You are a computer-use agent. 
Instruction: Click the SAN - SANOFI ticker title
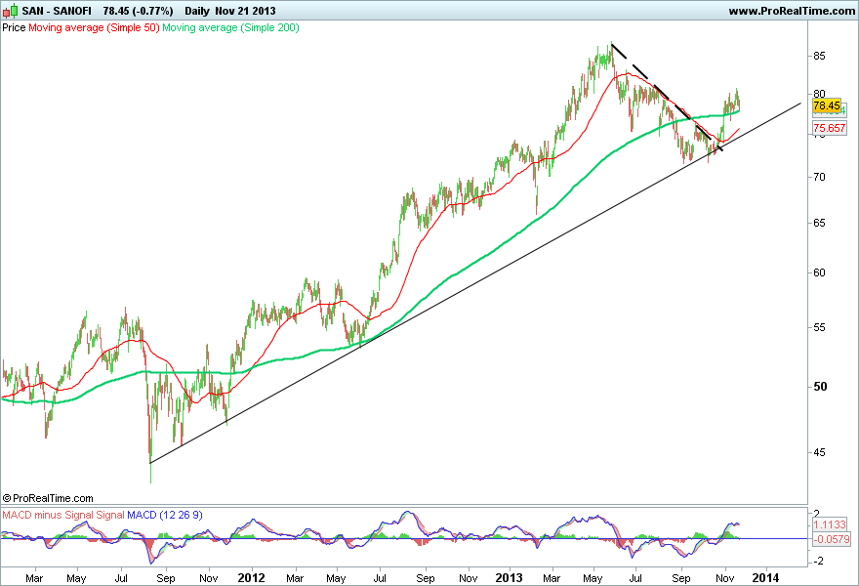57,11
